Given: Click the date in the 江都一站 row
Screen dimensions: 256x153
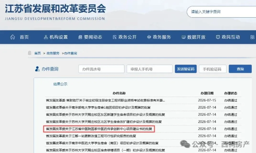Looking at the screenshot, I should pos(207,136).
